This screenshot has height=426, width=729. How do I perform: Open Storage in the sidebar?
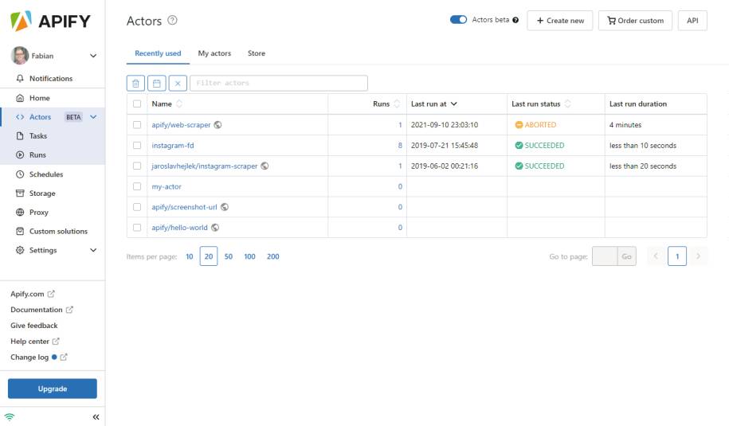(53, 193)
